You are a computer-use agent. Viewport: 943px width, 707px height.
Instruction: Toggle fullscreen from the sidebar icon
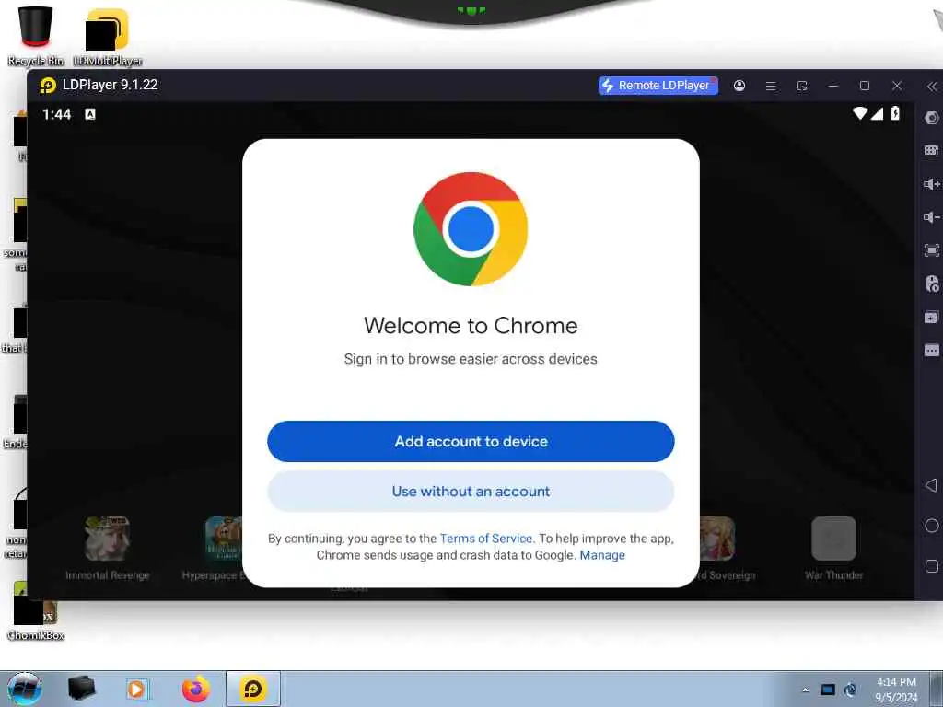[x=932, y=250]
